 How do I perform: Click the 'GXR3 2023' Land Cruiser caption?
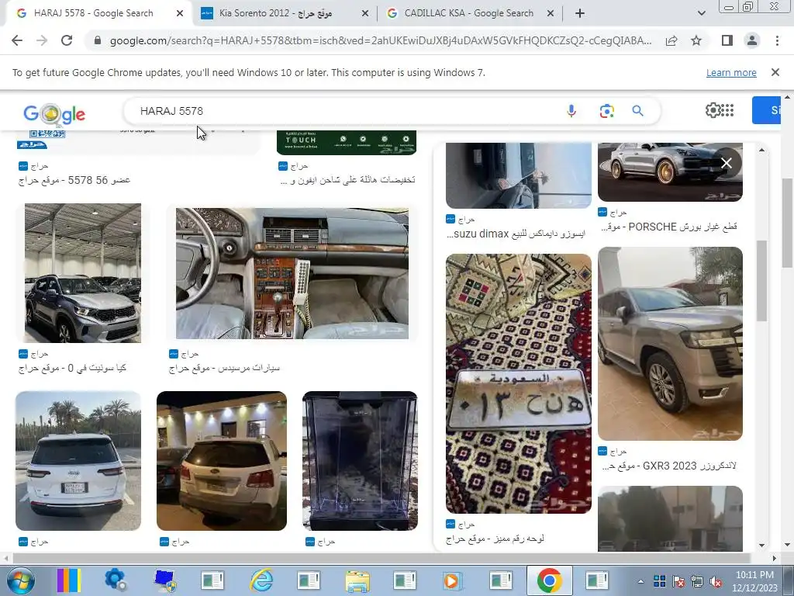pyautogui.click(x=669, y=466)
